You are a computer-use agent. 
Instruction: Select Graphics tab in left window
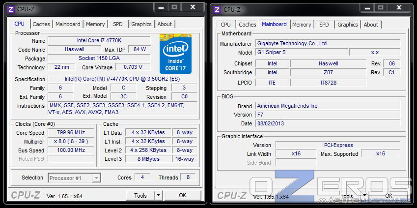141,24
